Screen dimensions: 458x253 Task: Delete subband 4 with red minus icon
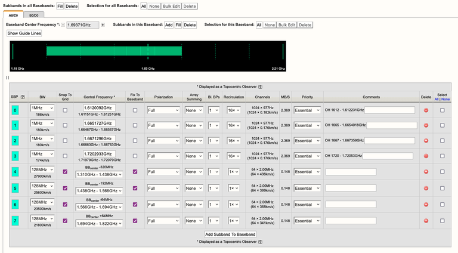(426, 172)
